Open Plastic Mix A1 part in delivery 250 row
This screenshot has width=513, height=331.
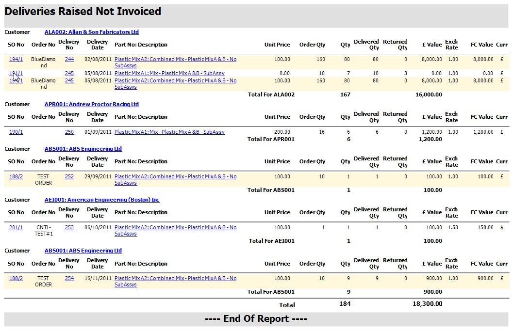pyautogui.click(x=169, y=132)
